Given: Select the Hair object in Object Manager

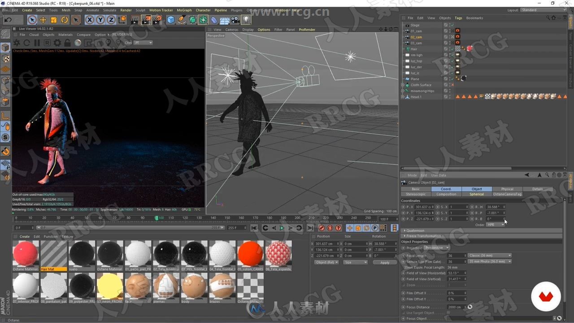Looking at the screenshot, I should pos(414,49).
